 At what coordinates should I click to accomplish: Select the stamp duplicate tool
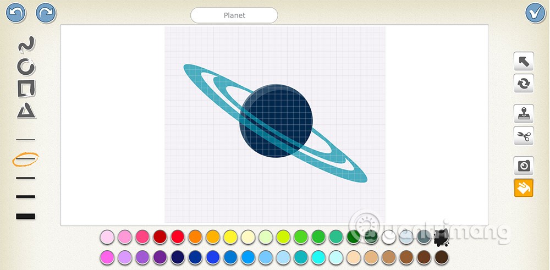(x=524, y=114)
